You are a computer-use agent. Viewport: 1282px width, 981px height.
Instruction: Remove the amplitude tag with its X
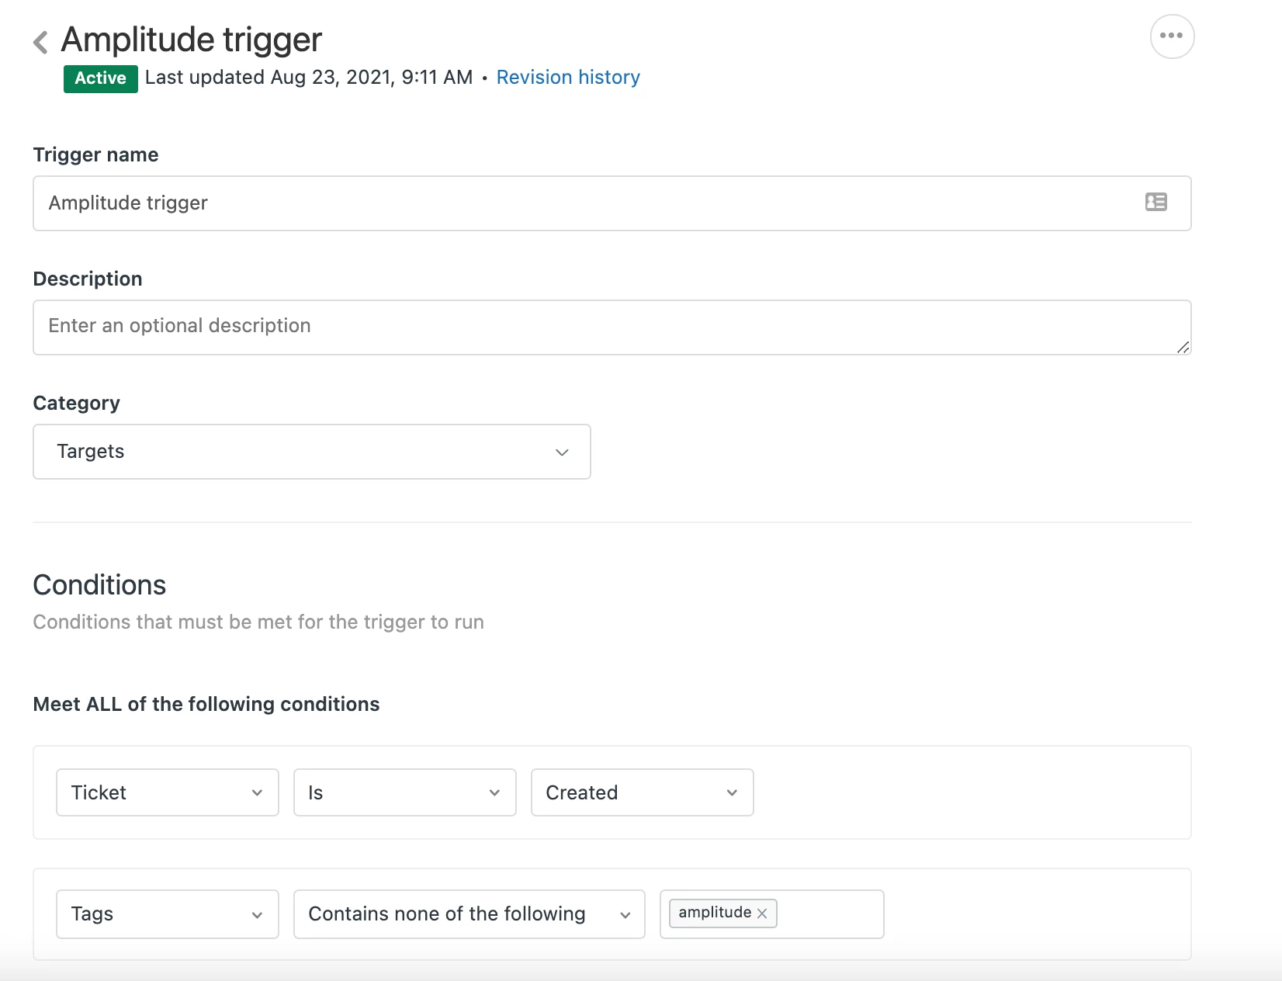click(762, 913)
